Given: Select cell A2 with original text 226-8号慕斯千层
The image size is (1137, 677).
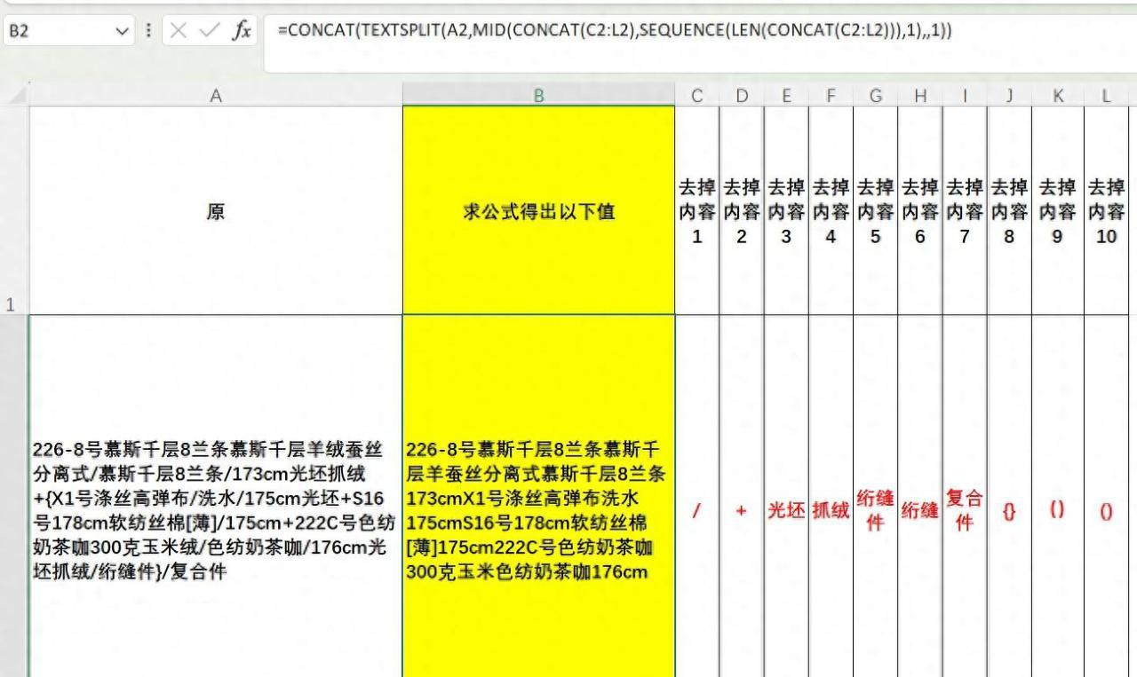Looking at the screenshot, I should [x=215, y=496].
